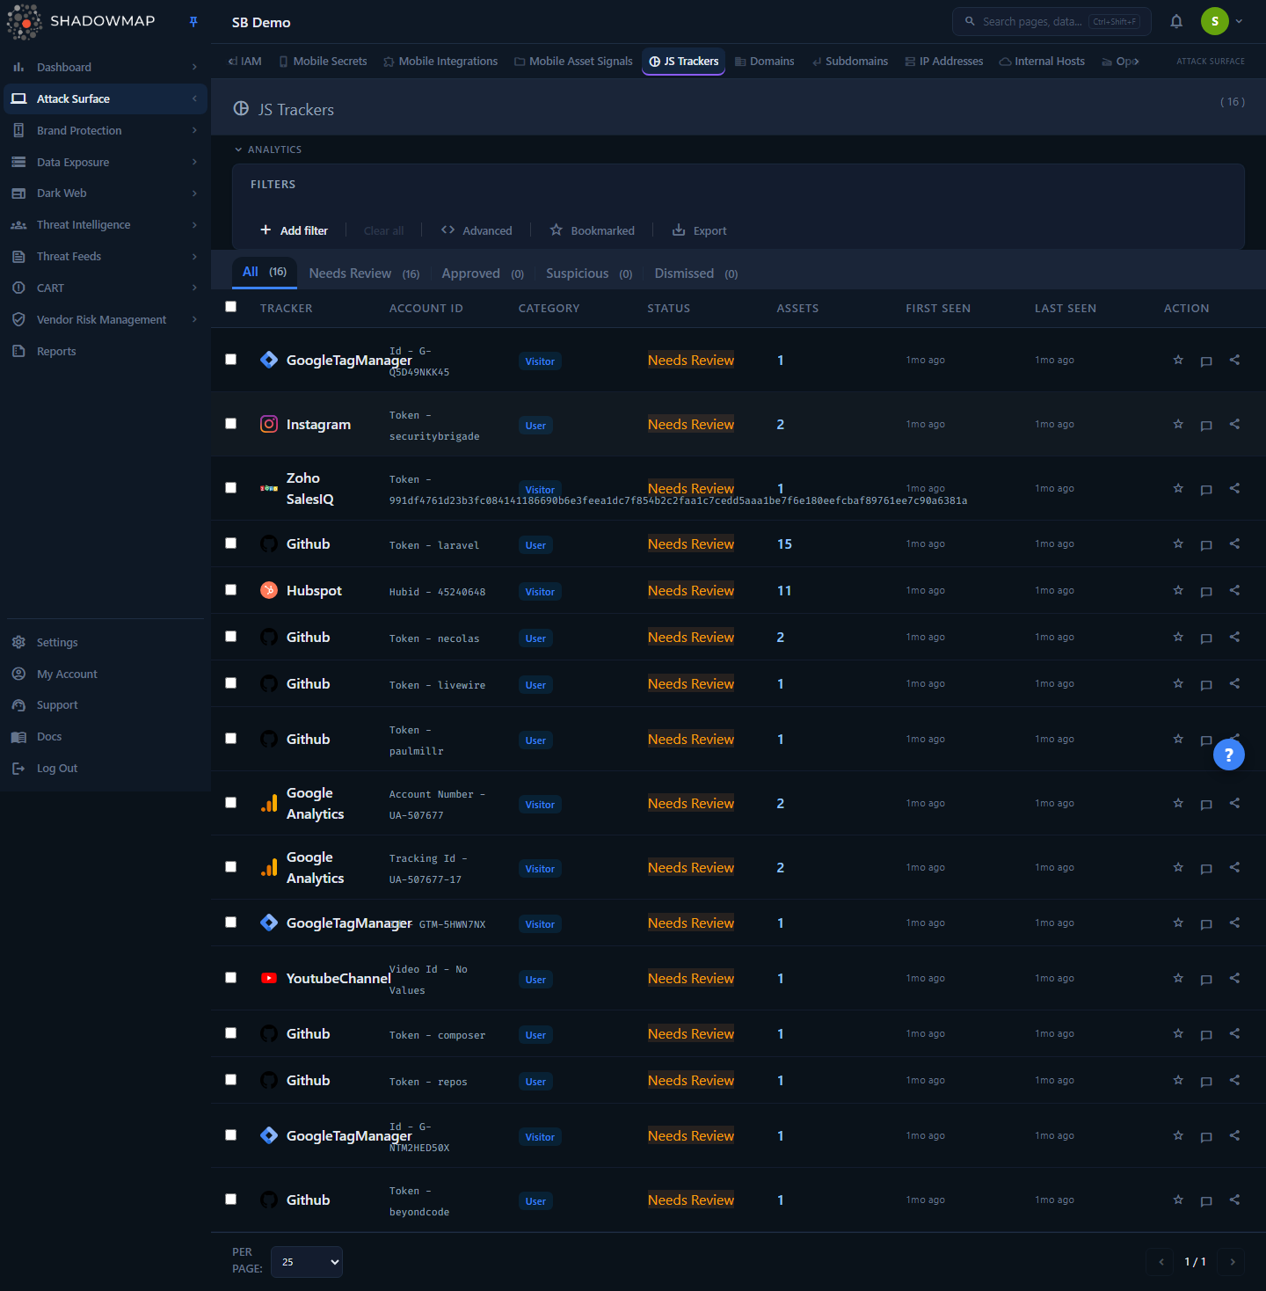
Task: Expand the Dashboard sidebar section
Action: [105, 67]
